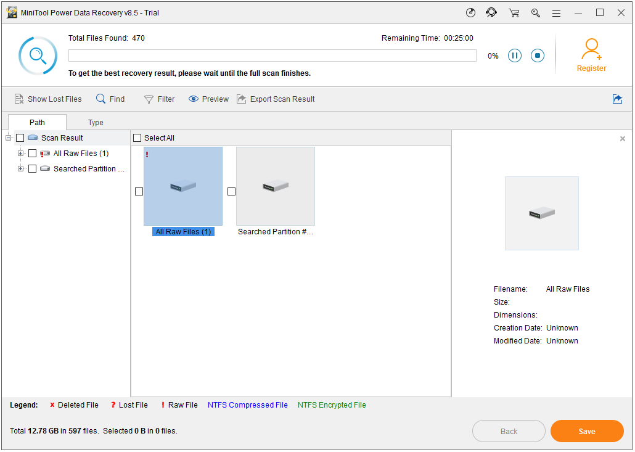This screenshot has width=635, height=452.
Task: Click the Searched Partition #... label
Action: [276, 232]
